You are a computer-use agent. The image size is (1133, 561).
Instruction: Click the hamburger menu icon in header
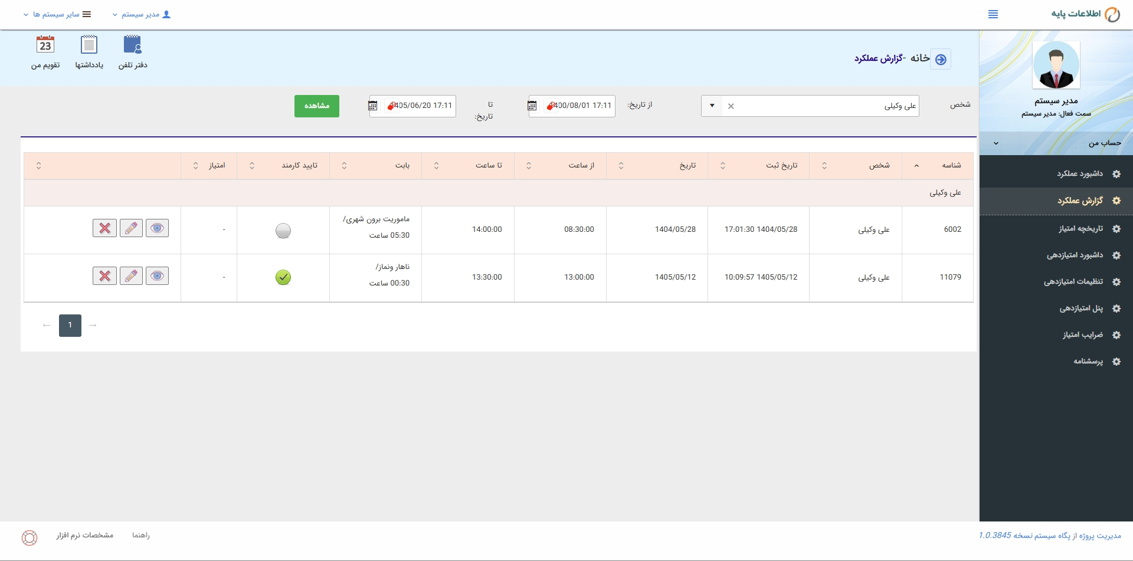[x=993, y=14]
